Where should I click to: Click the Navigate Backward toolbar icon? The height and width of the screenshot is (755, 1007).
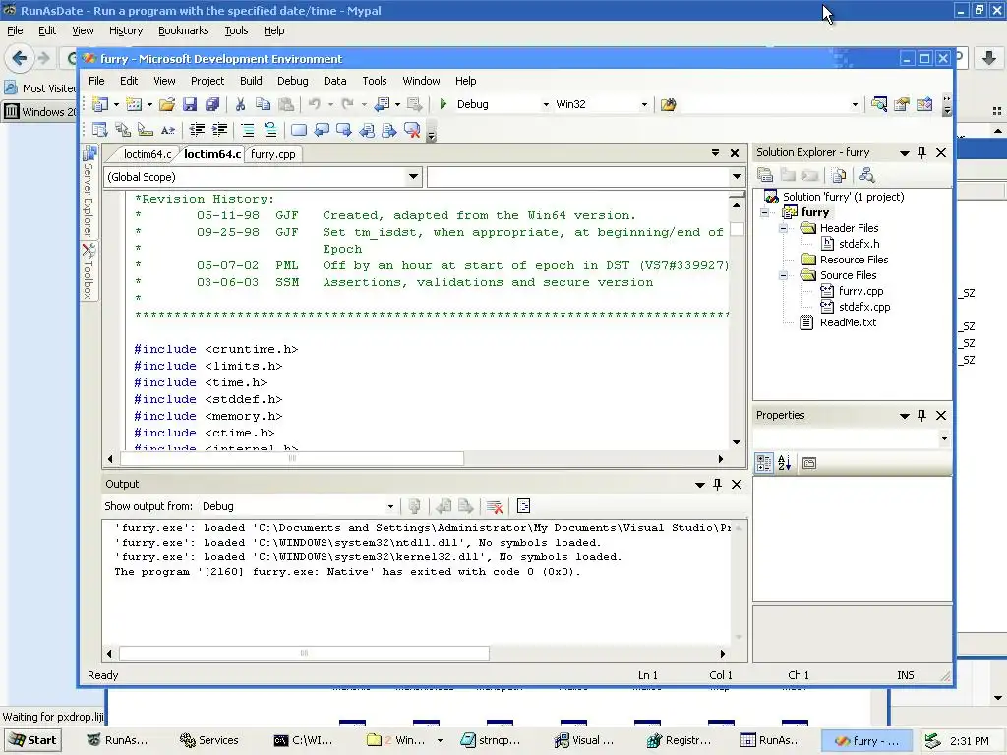tap(383, 104)
